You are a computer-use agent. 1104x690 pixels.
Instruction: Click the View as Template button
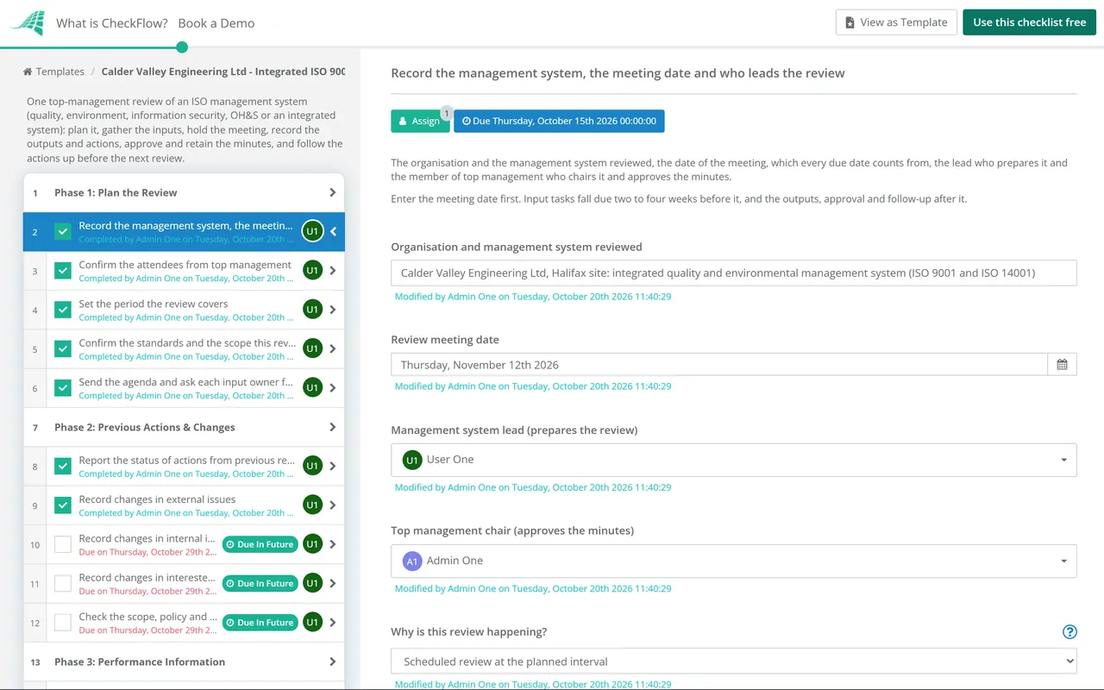896,22
